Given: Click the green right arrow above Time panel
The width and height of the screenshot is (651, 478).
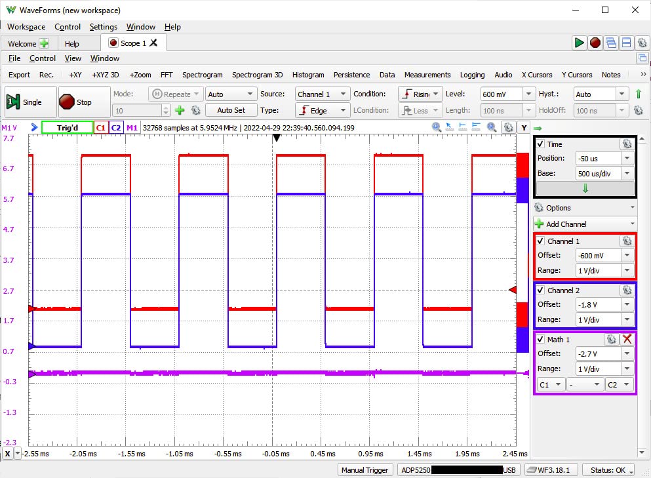Looking at the screenshot, I should pyautogui.click(x=538, y=129).
